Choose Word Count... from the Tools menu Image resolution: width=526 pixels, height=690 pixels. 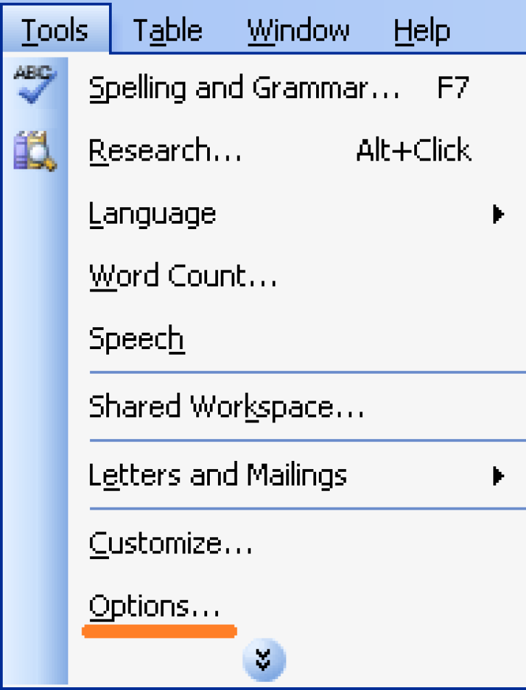coord(183,276)
